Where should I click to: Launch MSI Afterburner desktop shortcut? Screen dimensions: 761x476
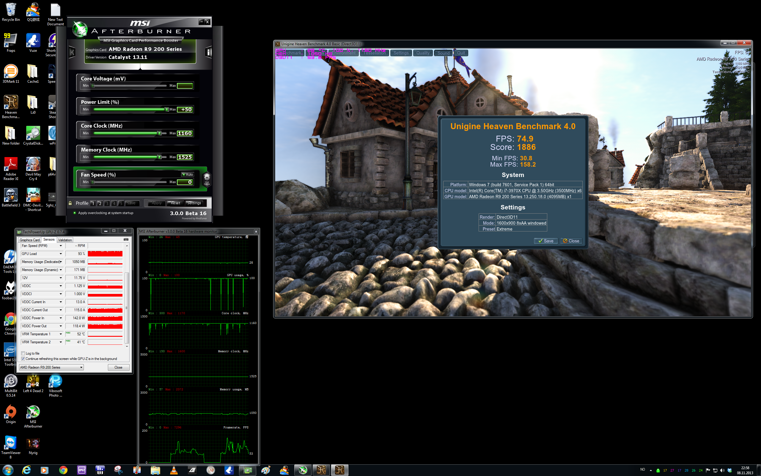(x=33, y=416)
